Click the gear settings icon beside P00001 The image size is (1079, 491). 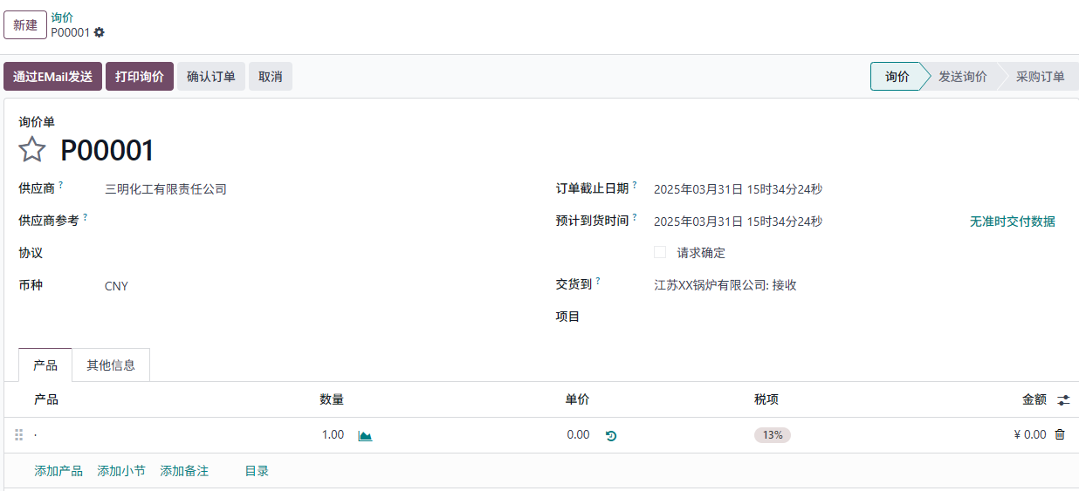click(x=100, y=32)
